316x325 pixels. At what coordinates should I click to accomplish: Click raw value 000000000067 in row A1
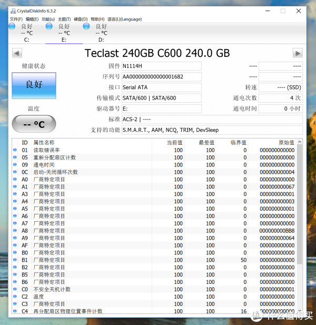(277, 187)
